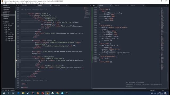Image resolution: width=170 pixels, height=95 pixels.
Task: Open the Windows Start menu
Action: point(4,93)
